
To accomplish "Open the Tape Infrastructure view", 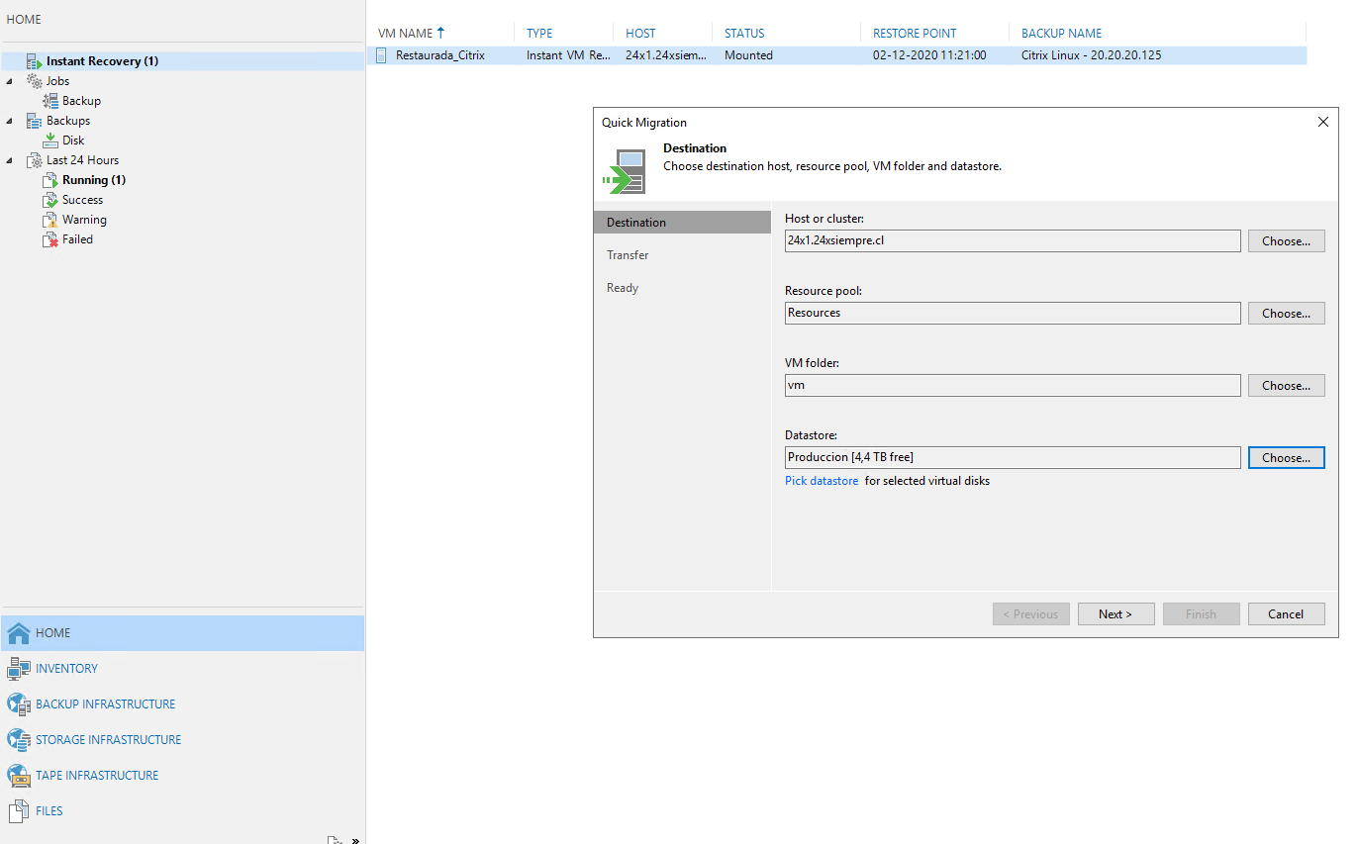I will pos(94,775).
